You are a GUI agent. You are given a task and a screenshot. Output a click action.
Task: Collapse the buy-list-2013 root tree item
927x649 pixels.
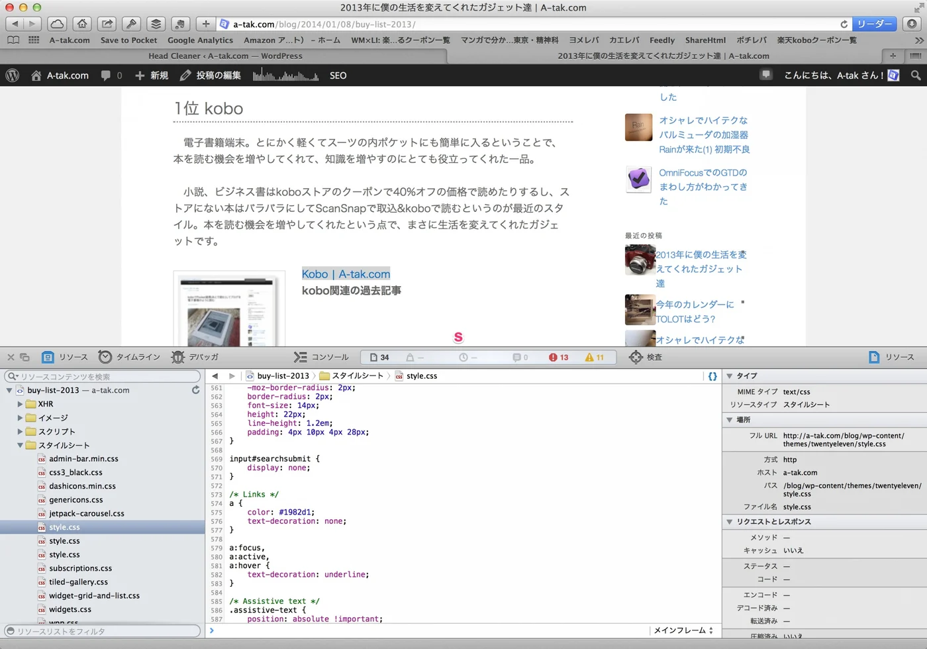[x=9, y=391]
